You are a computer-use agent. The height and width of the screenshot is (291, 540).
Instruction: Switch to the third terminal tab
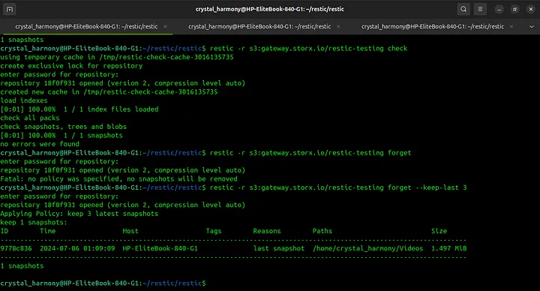click(x=433, y=26)
